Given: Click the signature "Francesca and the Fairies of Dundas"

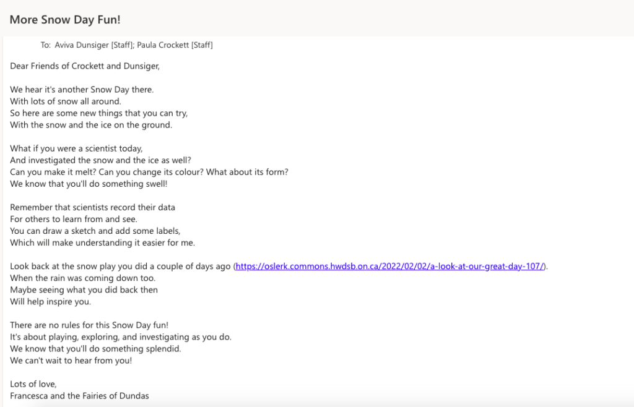Looking at the screenshot, I should click(79, 396).
